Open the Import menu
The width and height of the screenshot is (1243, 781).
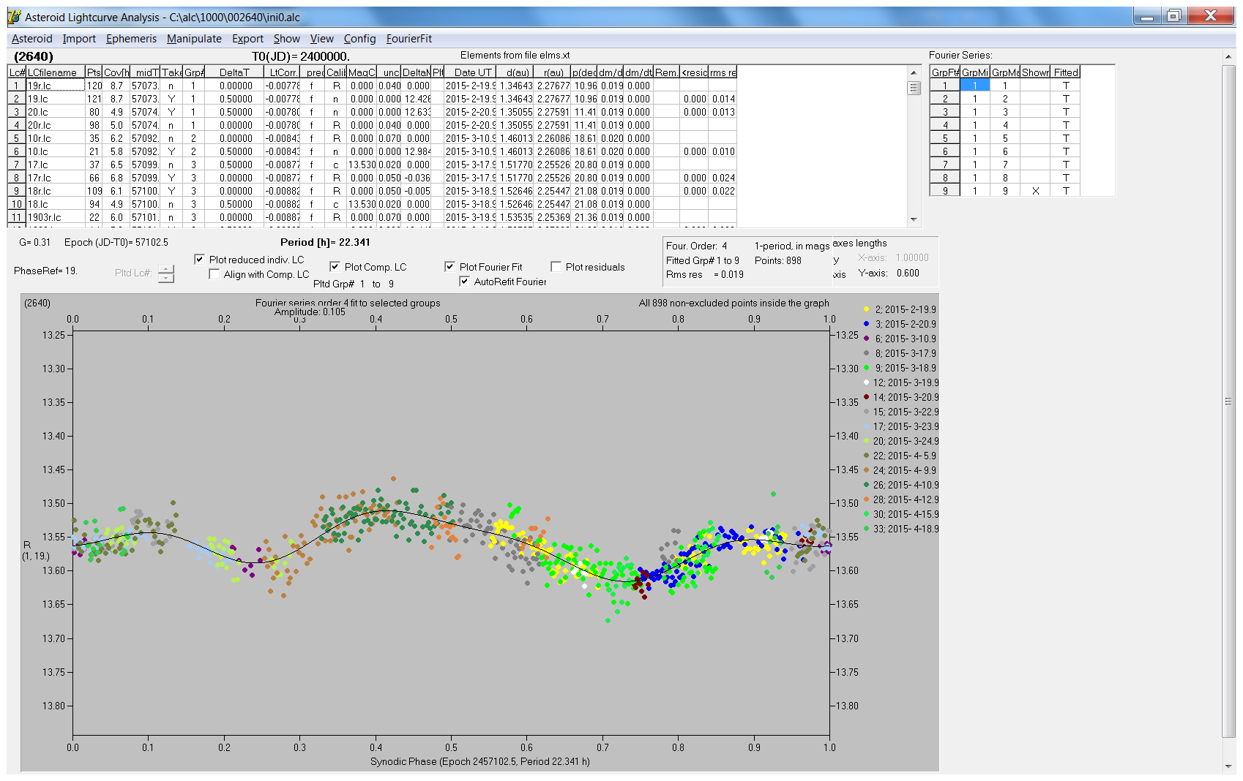[x=79, y=39]
